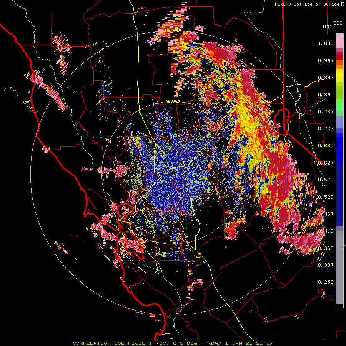Select the 0.680 scale value
The image size is (346, 346).
tap(326, 146)
